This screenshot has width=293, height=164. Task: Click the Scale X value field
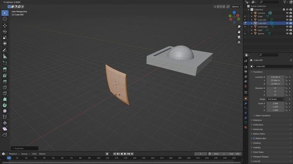tap(276, 103)
